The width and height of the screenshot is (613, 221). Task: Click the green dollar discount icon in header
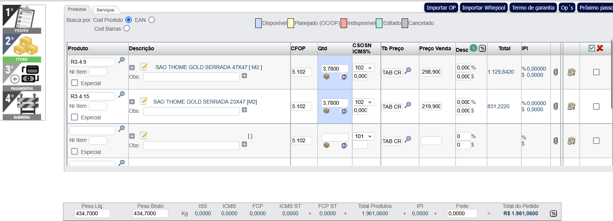[473, 48]
